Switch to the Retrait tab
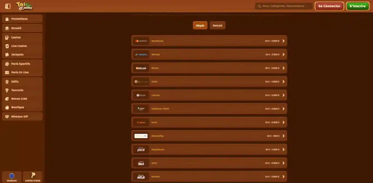Viewport: 373px width, 183px height. pos(218,26)
